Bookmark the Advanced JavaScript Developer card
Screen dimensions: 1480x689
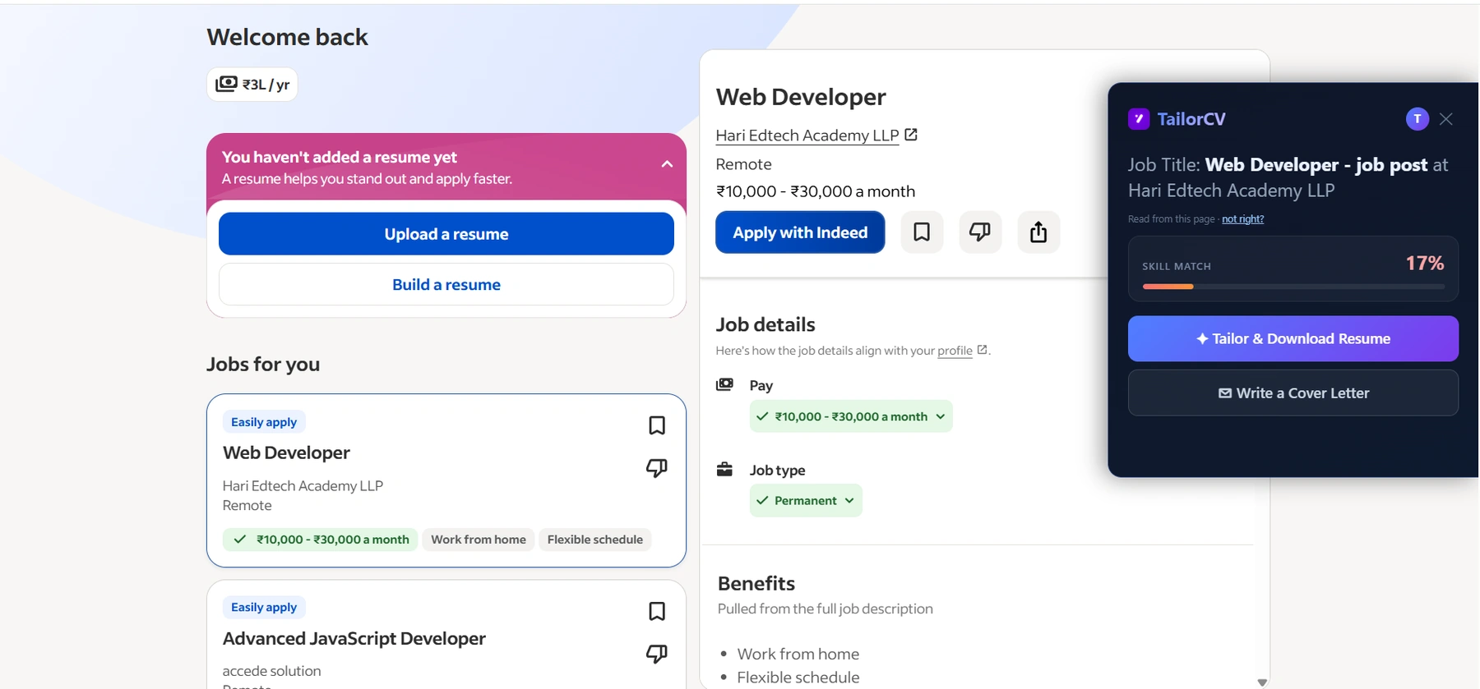point(657,611)
